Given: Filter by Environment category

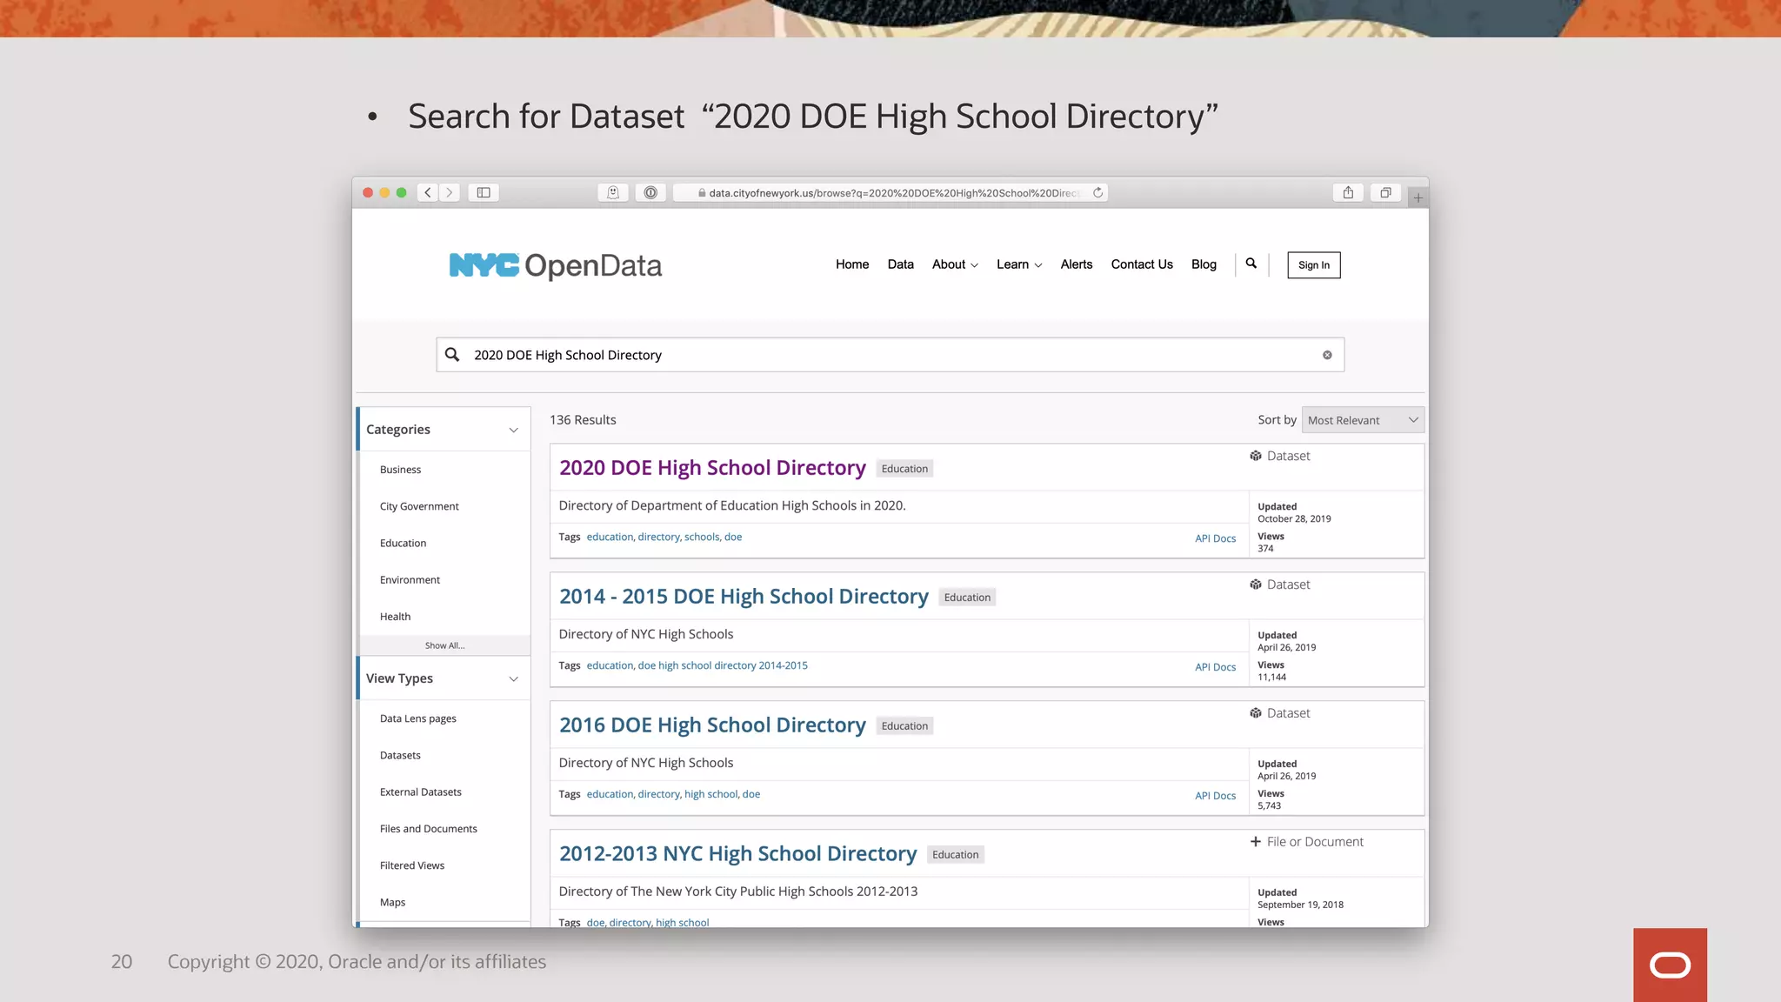Looking at the screenshot, I should point(410,579).
